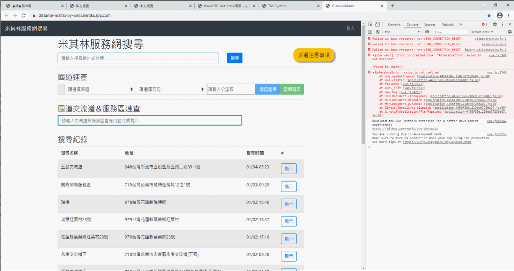
Task: Click 登入 login link in navbar
Action: pos(350,28)
